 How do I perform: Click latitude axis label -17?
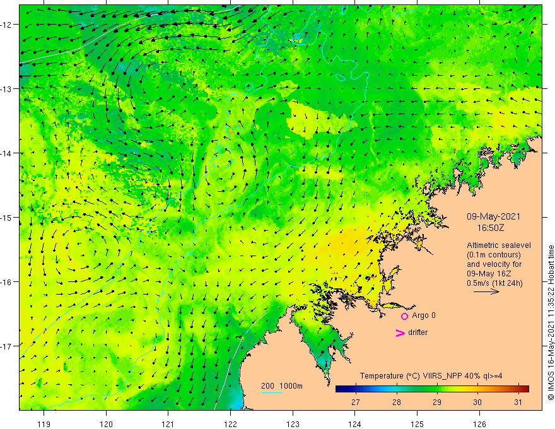coord(6,346)
